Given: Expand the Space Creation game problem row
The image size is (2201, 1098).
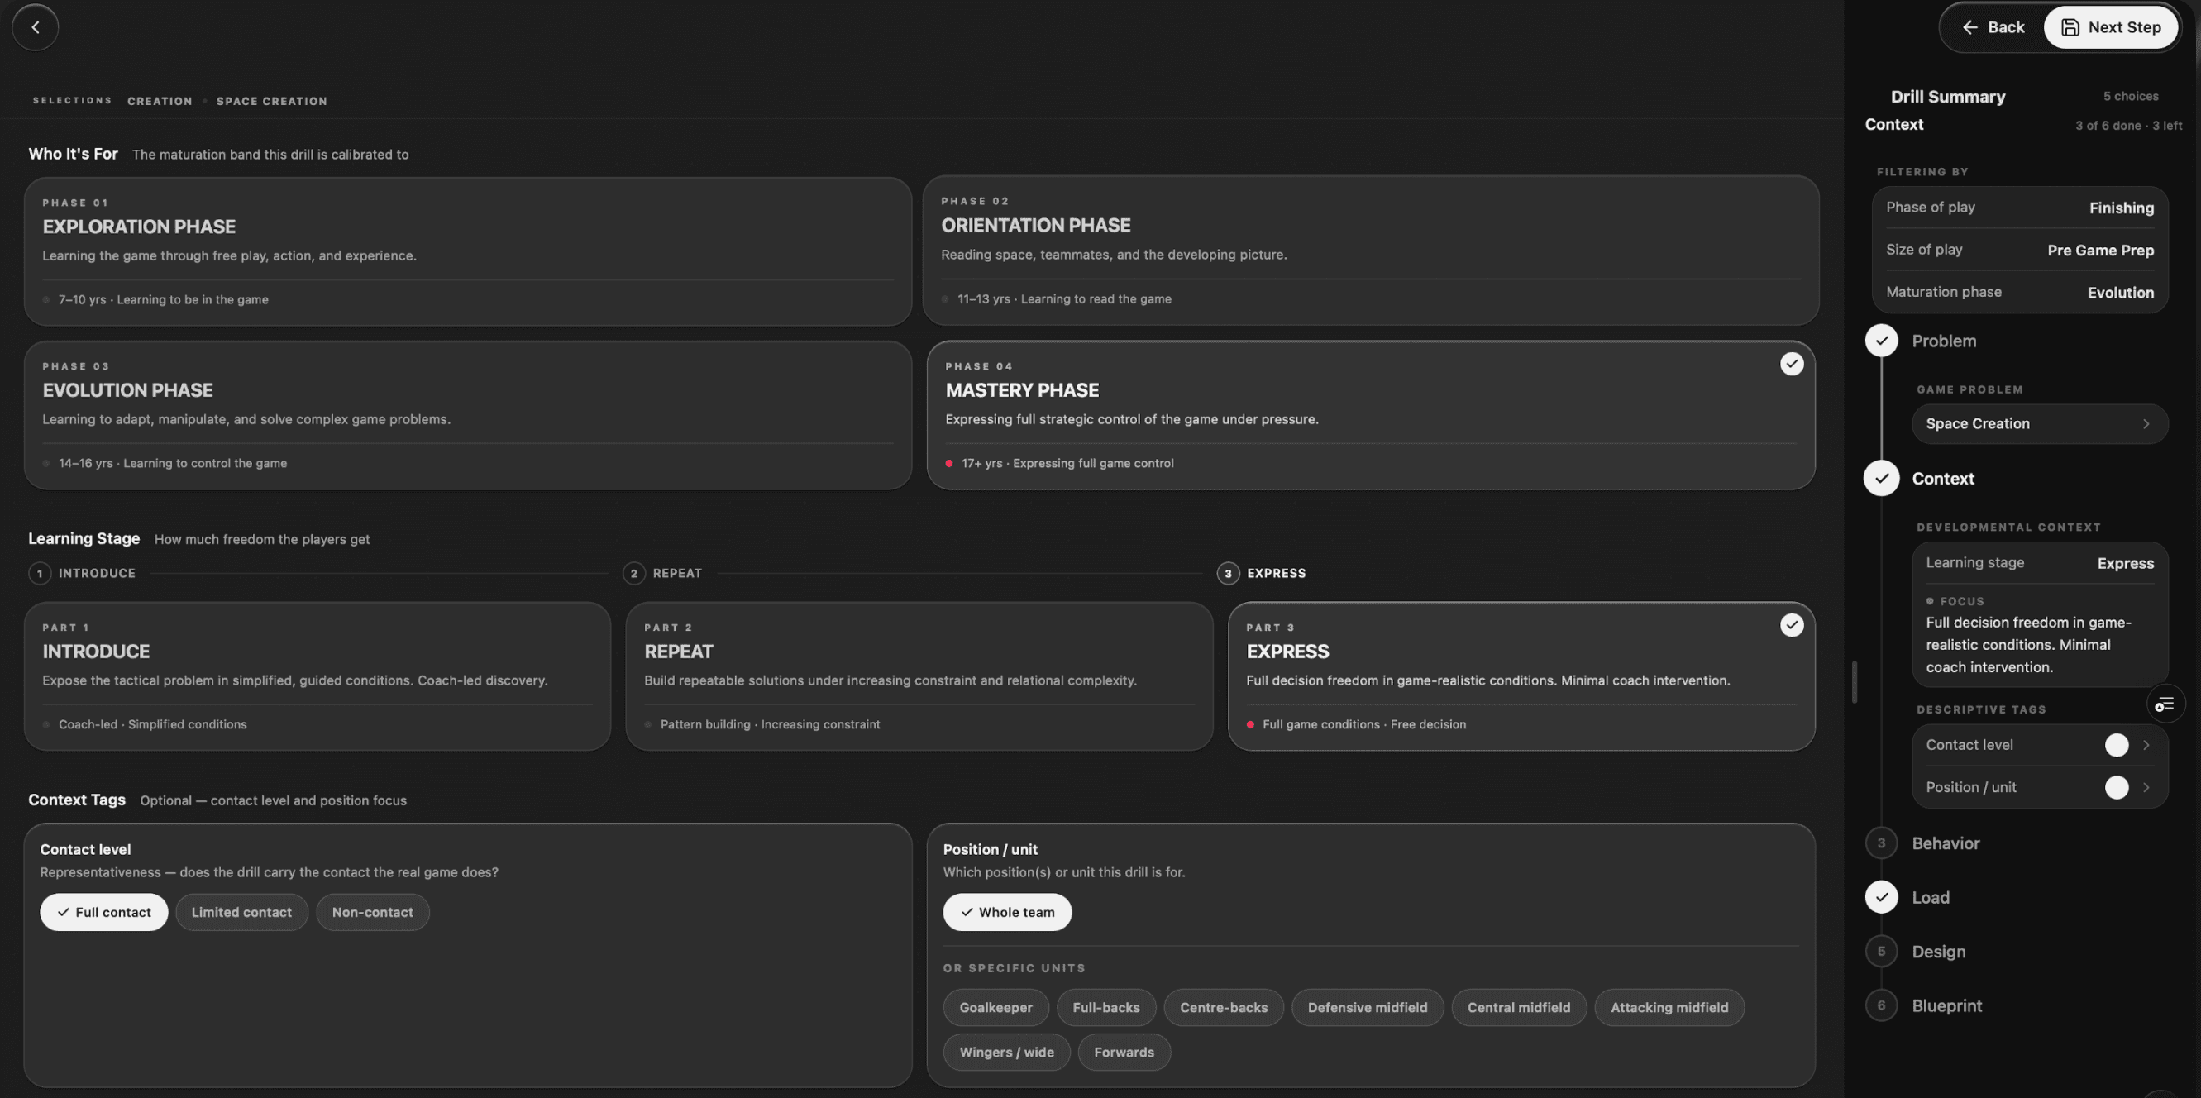Looking at the screenshot, I should point(2040,424).
